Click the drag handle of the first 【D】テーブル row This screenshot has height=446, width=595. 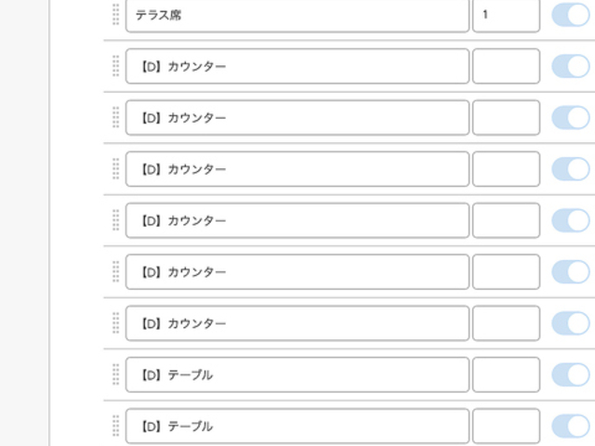coord(115,374)
